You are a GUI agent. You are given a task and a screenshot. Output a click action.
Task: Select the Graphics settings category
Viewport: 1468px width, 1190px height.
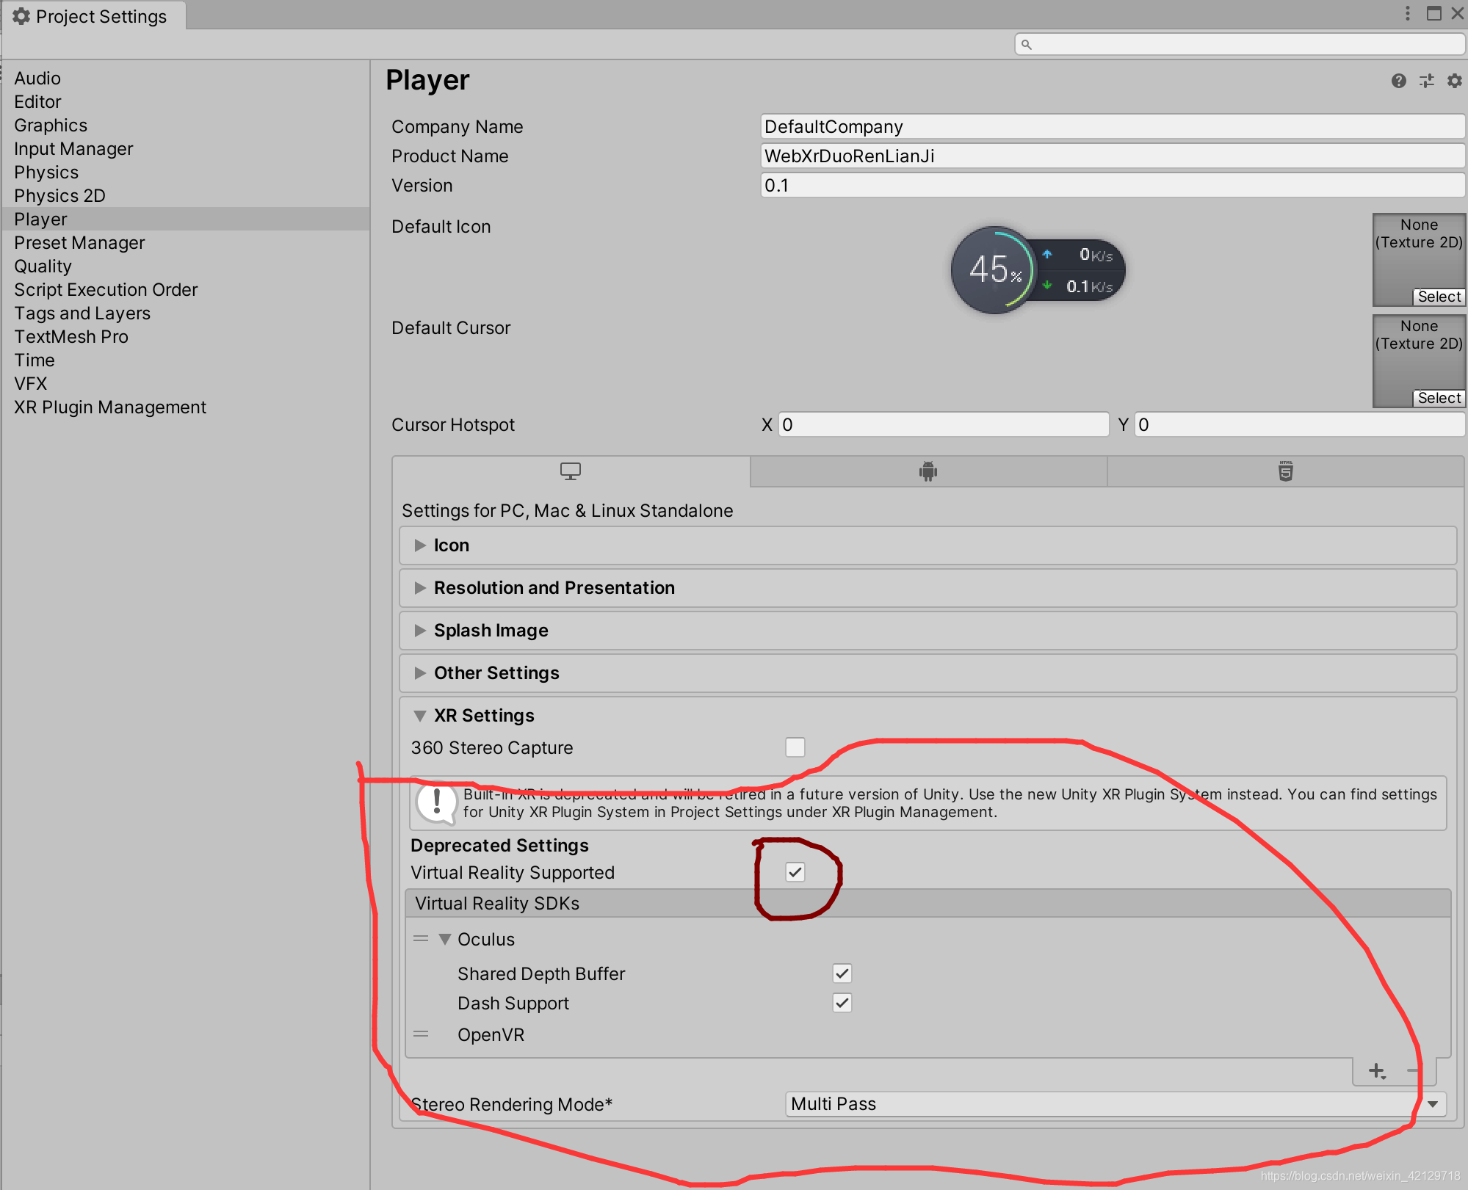coord(51,126)
